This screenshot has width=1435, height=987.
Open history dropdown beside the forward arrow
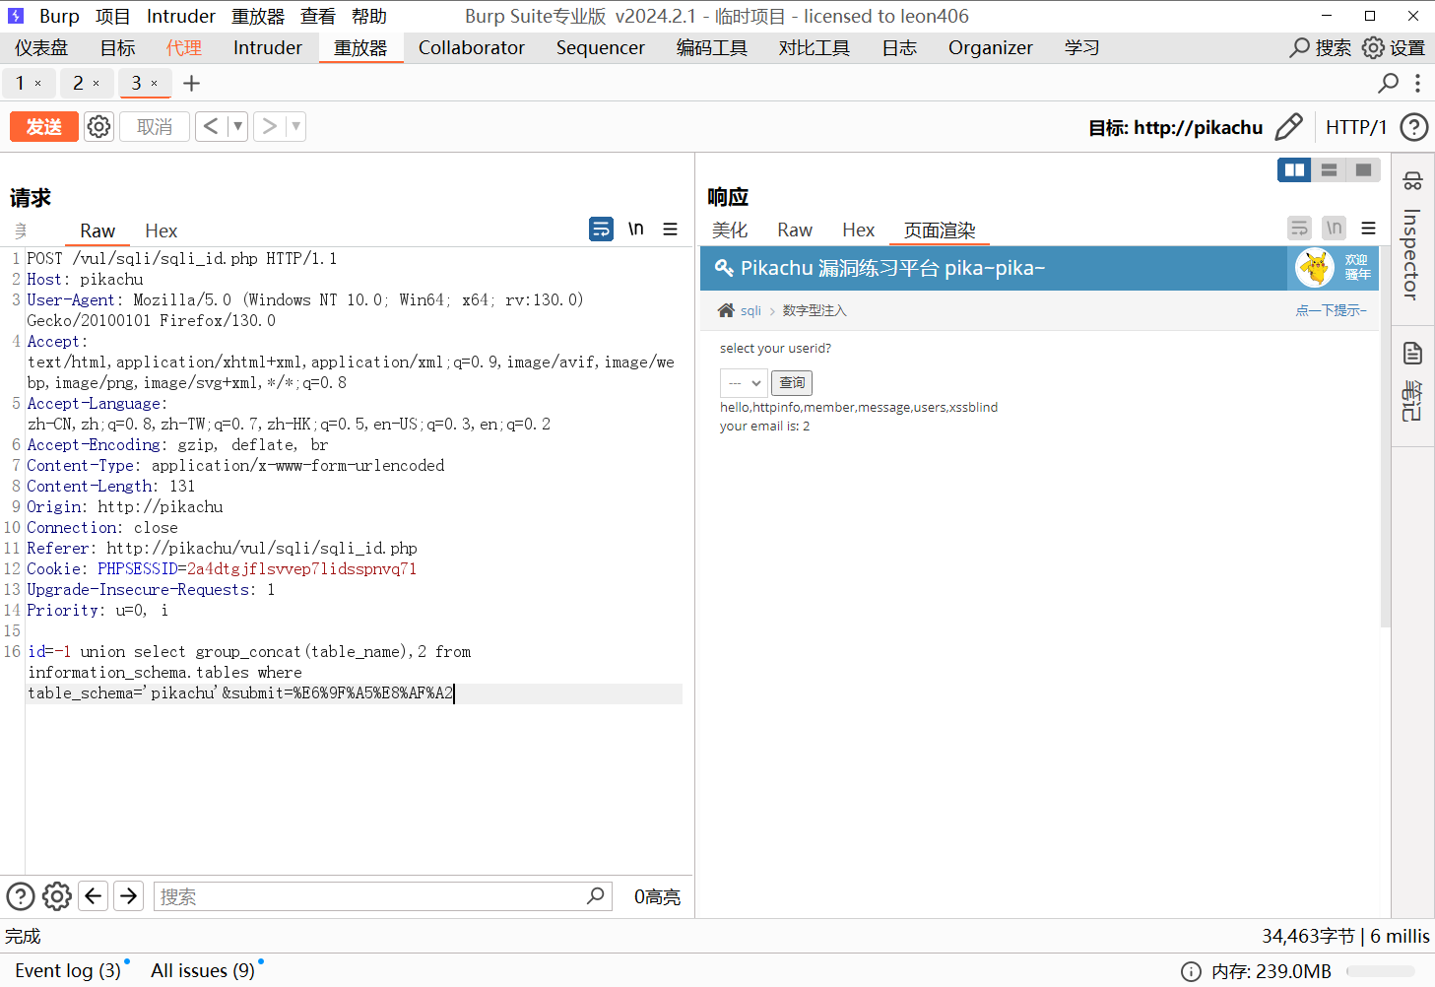tap(295, 126)
